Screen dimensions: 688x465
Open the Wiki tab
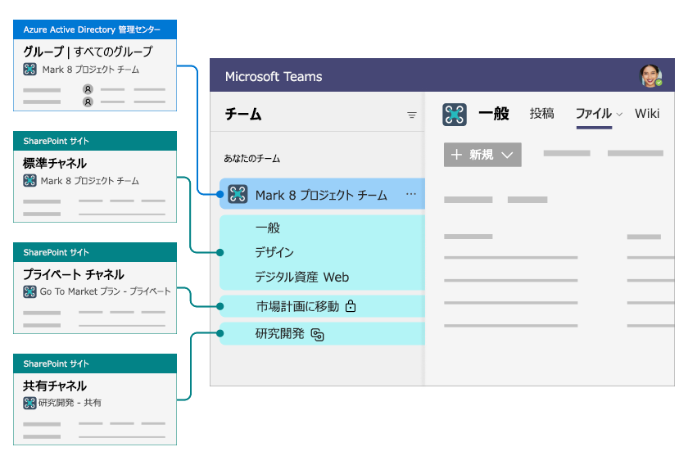[647, 114]
